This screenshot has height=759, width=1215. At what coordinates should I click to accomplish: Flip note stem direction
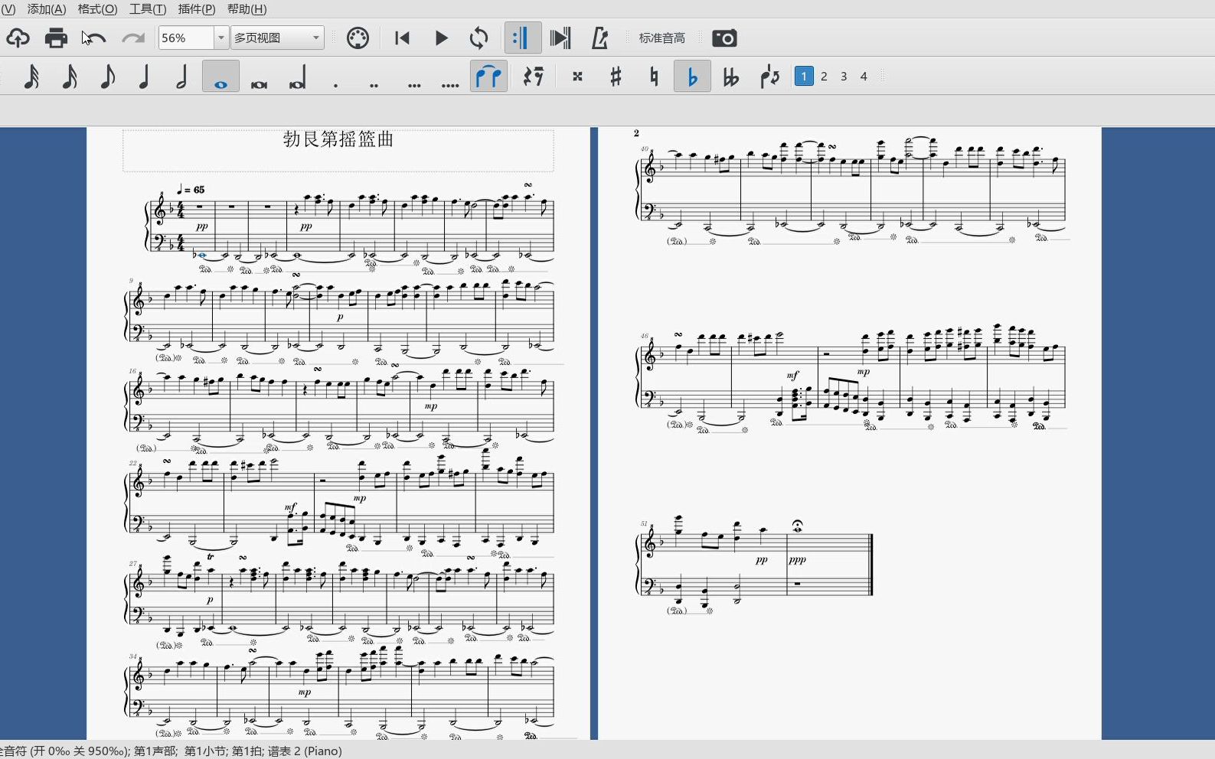769,77
